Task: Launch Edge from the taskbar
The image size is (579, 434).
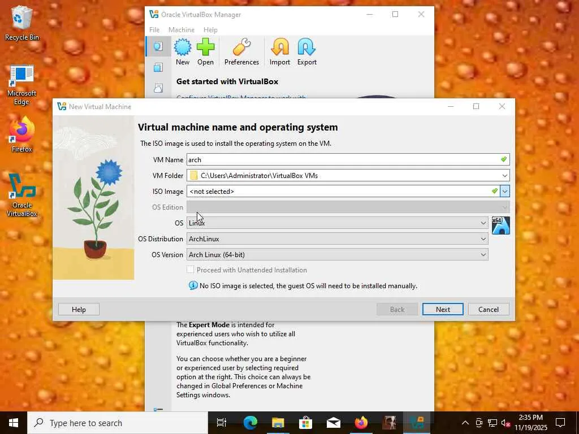Action: pyautogui.click(x=250, y=423)
